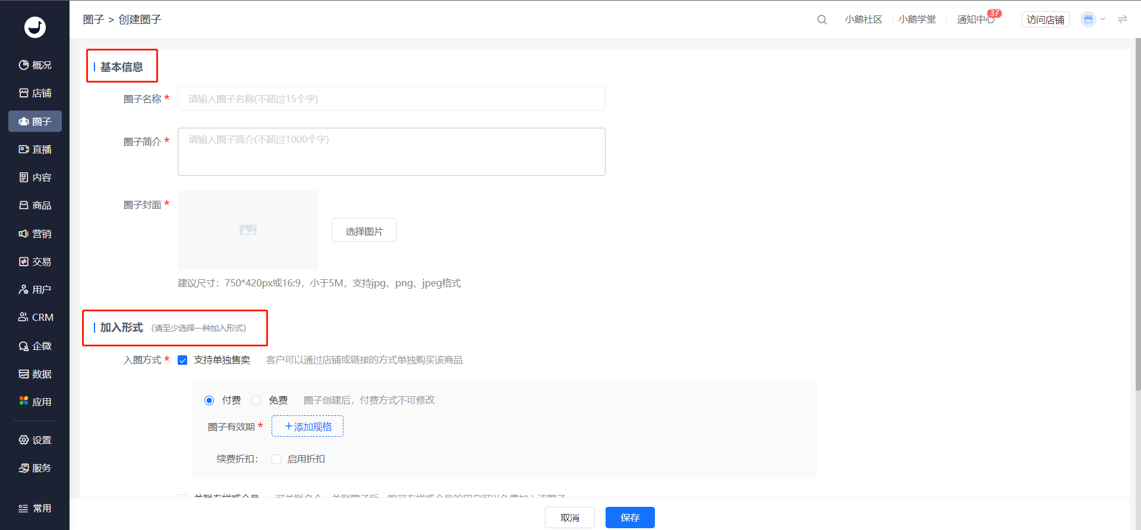The image size is (1141, 530).
Task: Click the 访问店铺 button
Action: pyautogui.click(x=1045, y=20)
